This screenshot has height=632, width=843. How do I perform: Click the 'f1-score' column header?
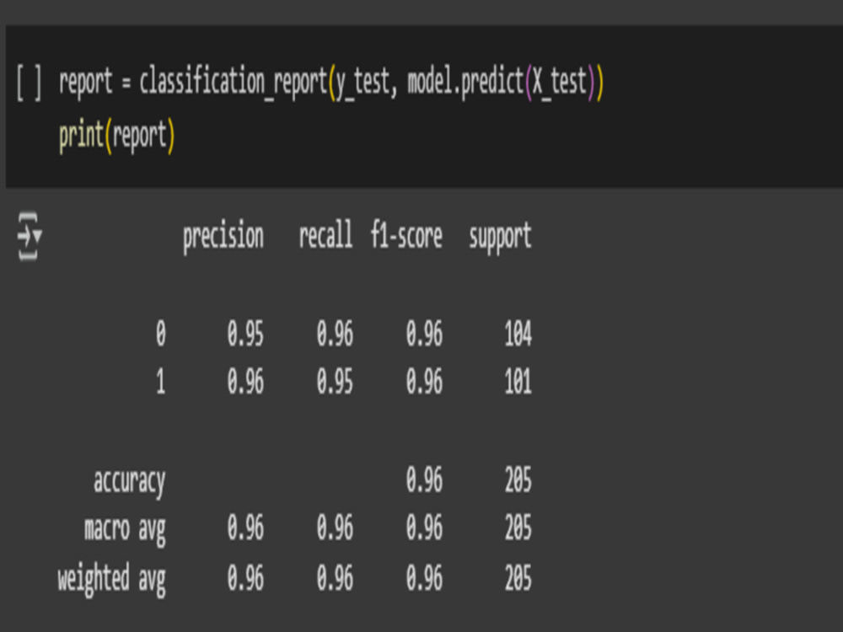(x=406, y=235)
